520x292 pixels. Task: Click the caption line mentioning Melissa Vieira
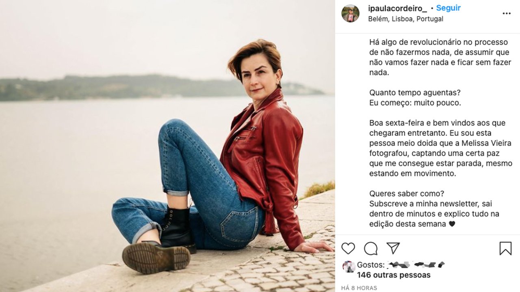(x=440, y=143)
